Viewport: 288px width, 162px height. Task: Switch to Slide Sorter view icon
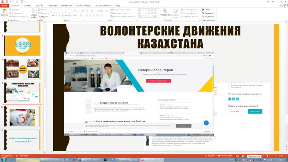(x=243, y=156)
